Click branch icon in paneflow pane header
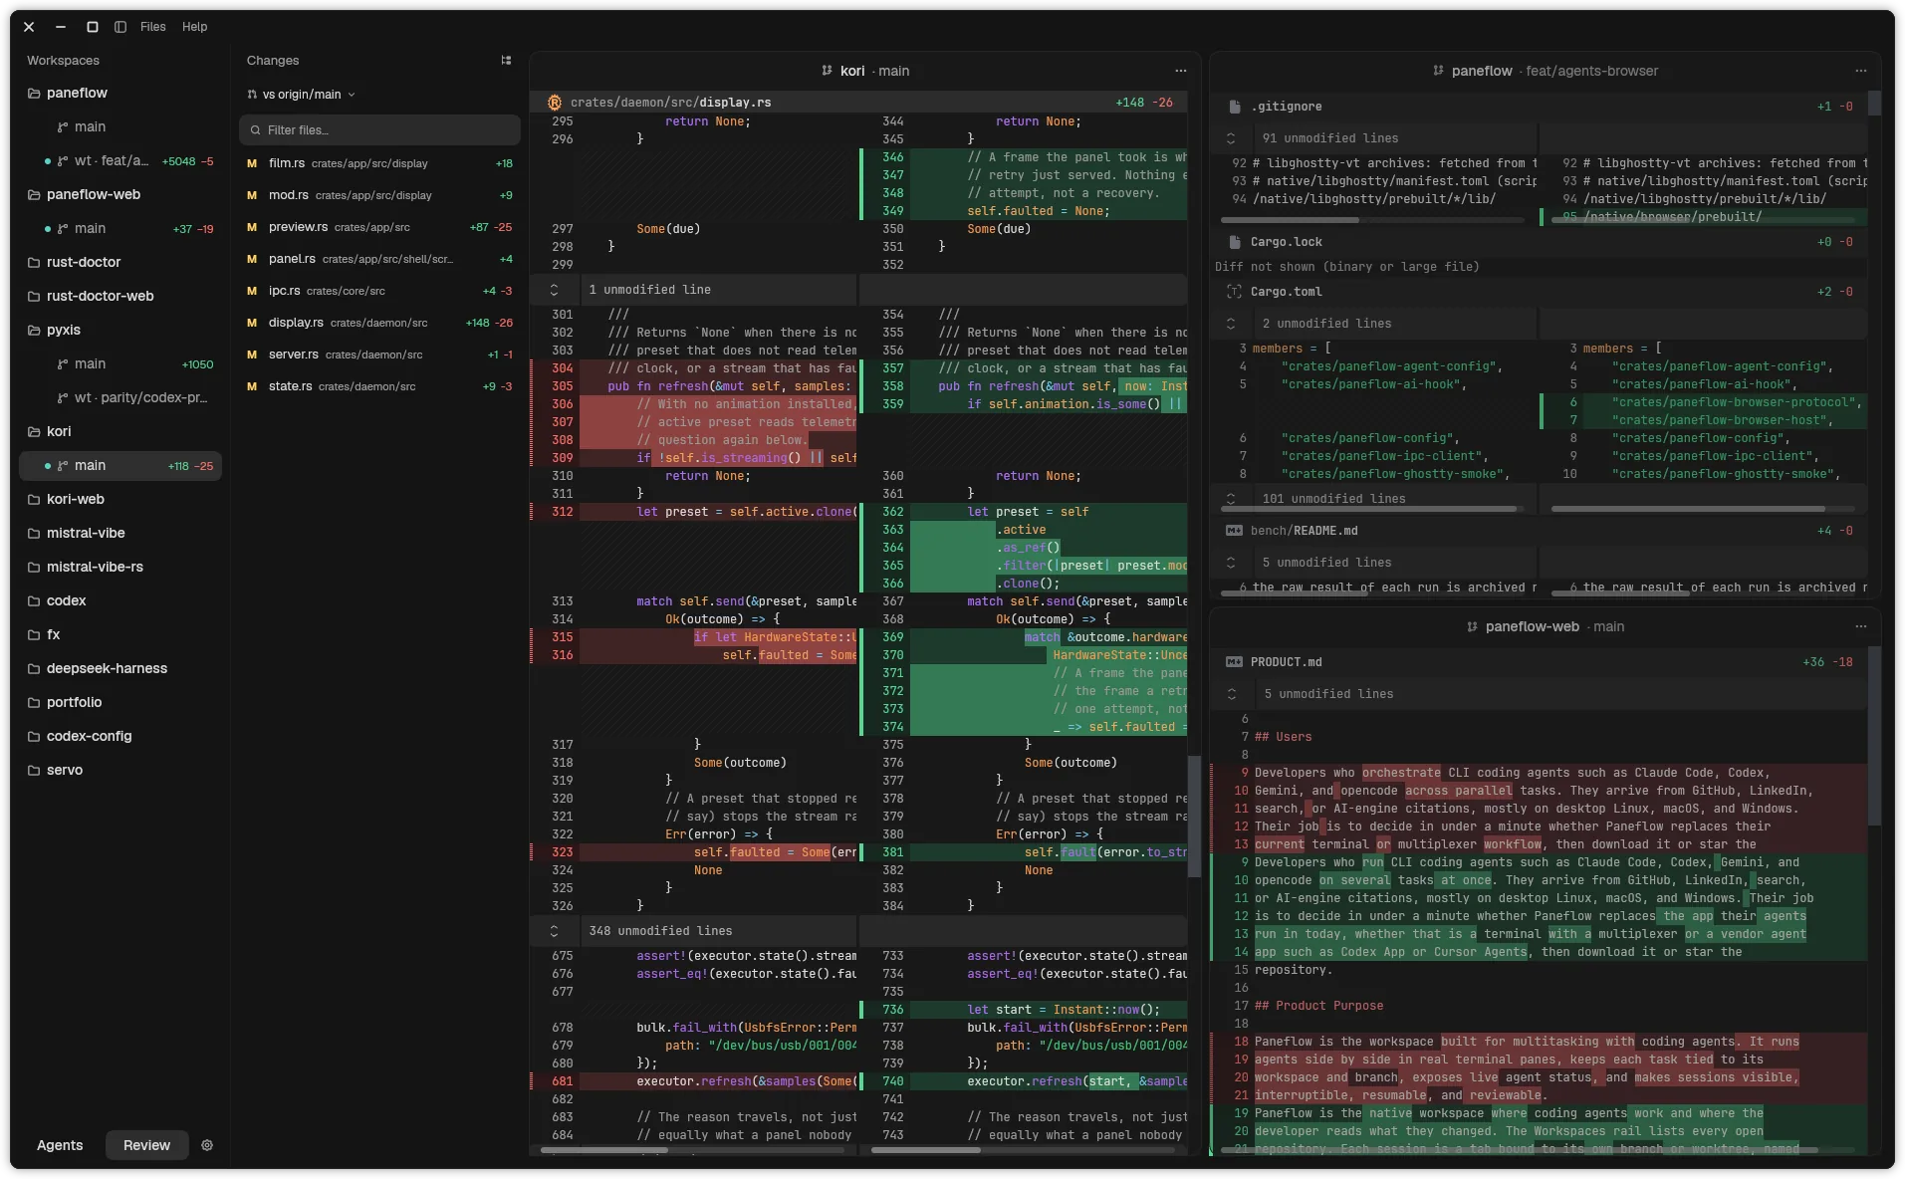 point(1438,71)
